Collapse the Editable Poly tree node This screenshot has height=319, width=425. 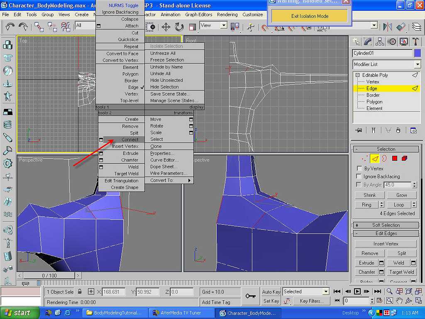click(x=357, y=75)
